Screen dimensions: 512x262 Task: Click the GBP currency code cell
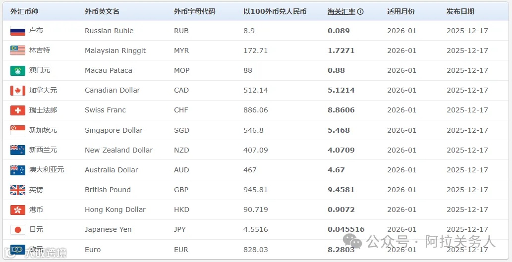point(181,190)
